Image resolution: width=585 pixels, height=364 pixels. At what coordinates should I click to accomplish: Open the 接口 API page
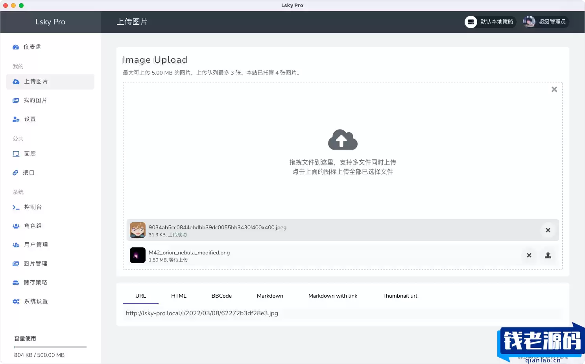pyautogui.click(x=50, y=173)
